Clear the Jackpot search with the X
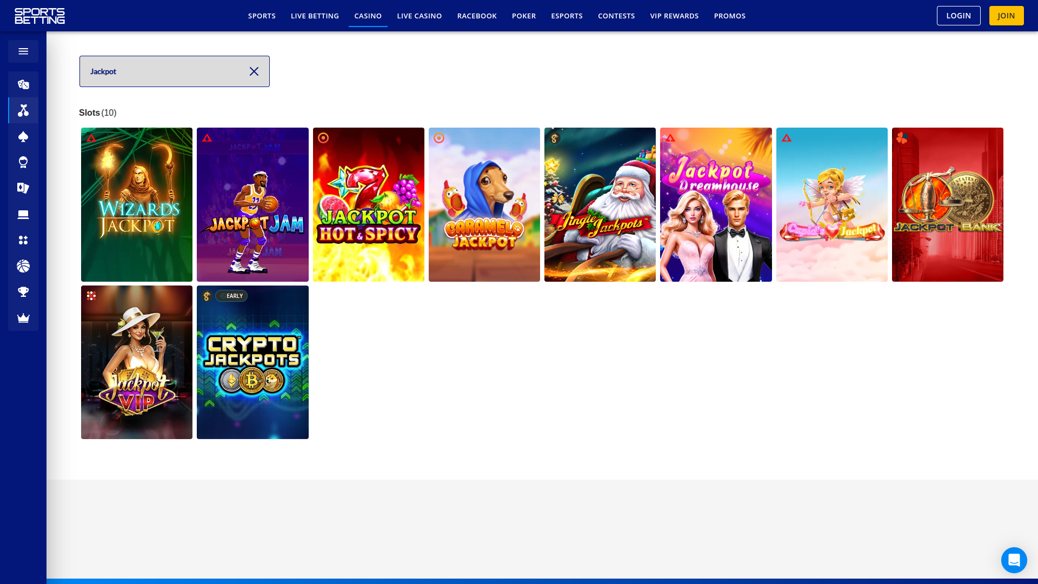Screen dimensions: 1038x584 point(254,71)
